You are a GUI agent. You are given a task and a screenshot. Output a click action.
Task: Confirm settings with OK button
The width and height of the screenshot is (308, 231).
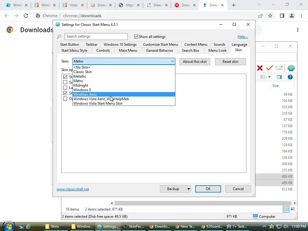coord(208,189)
